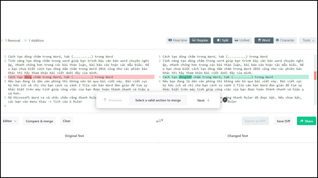Image resolution: width=318 pixels, height=178 pixels.
Task: Click the swap texts arrows icon
Action: click(x=159, y=121)
